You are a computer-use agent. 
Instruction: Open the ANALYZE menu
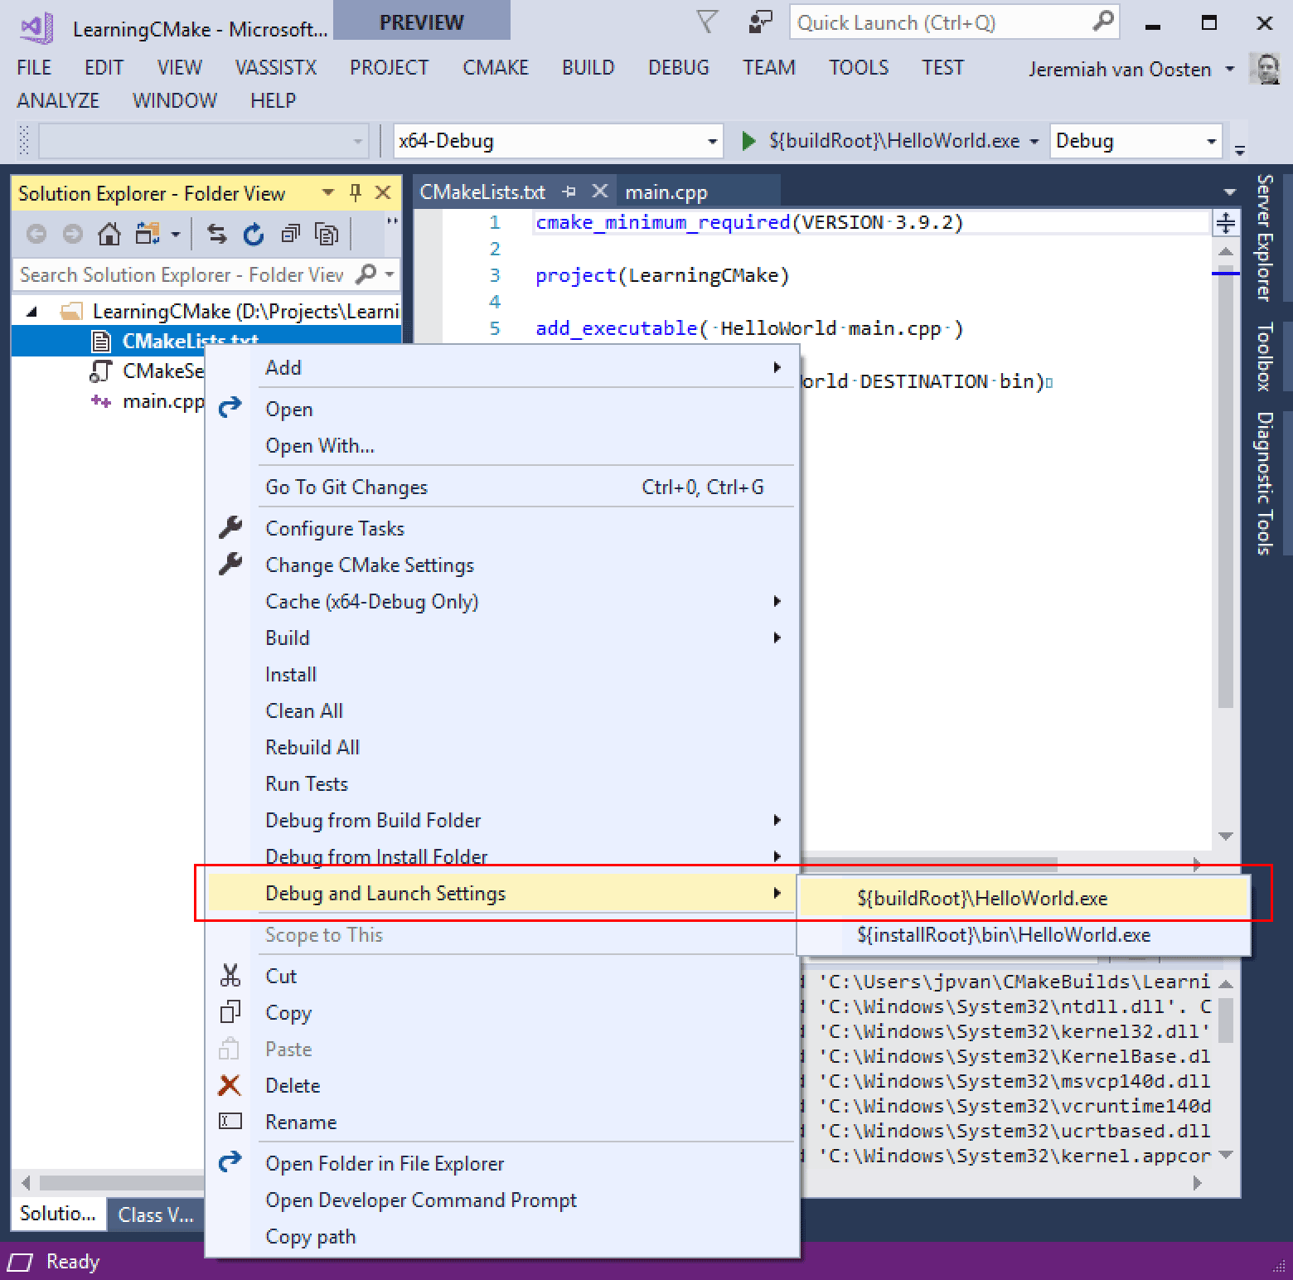[58, 100]
